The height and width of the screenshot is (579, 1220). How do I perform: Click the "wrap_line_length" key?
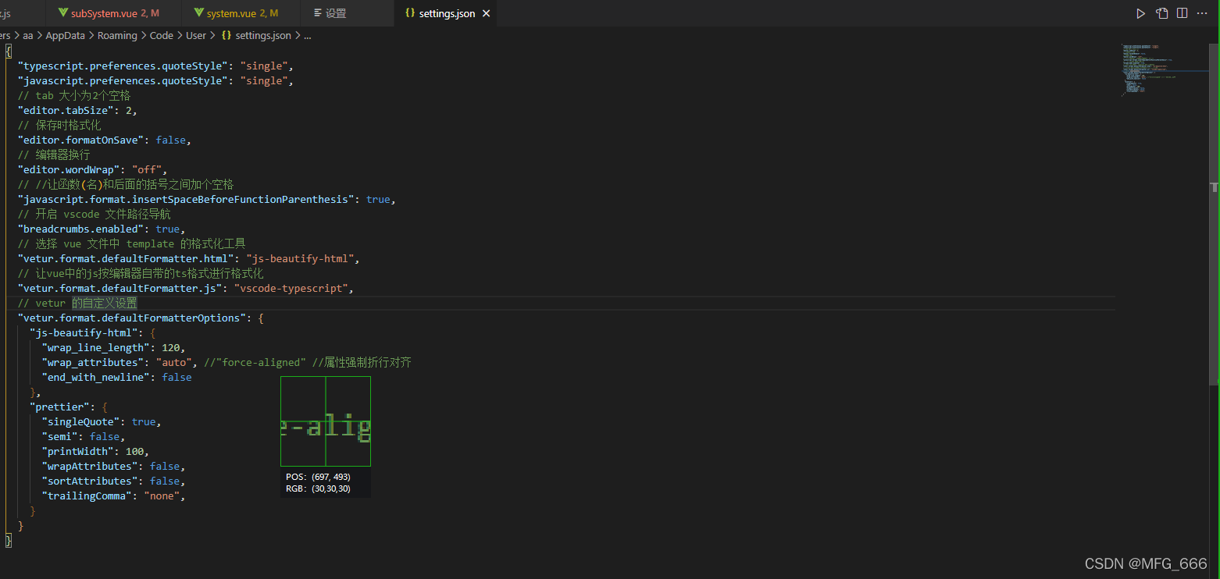point(96,347)
